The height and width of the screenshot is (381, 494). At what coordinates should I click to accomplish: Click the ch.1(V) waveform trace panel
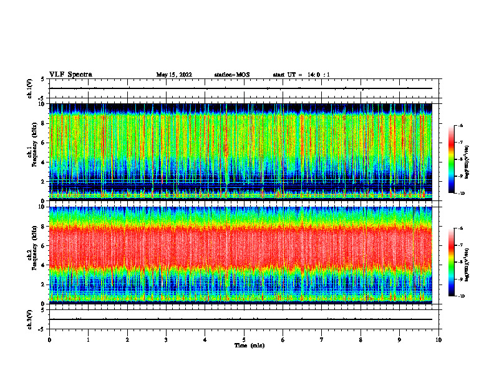(244, 88)
